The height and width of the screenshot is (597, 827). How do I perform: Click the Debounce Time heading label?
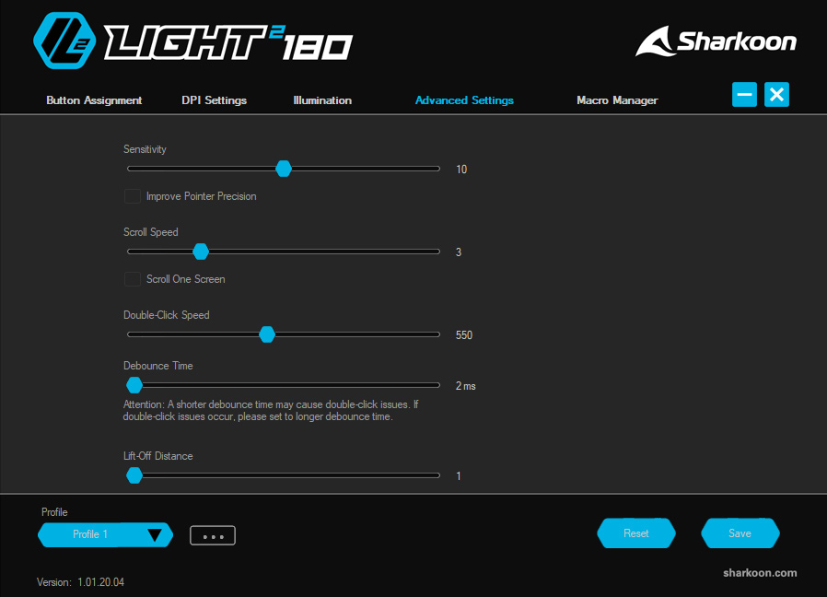157,366
